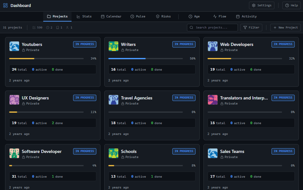303x190 pixels.
Task: Click the device icon showing 1
Action: [58, 28]
